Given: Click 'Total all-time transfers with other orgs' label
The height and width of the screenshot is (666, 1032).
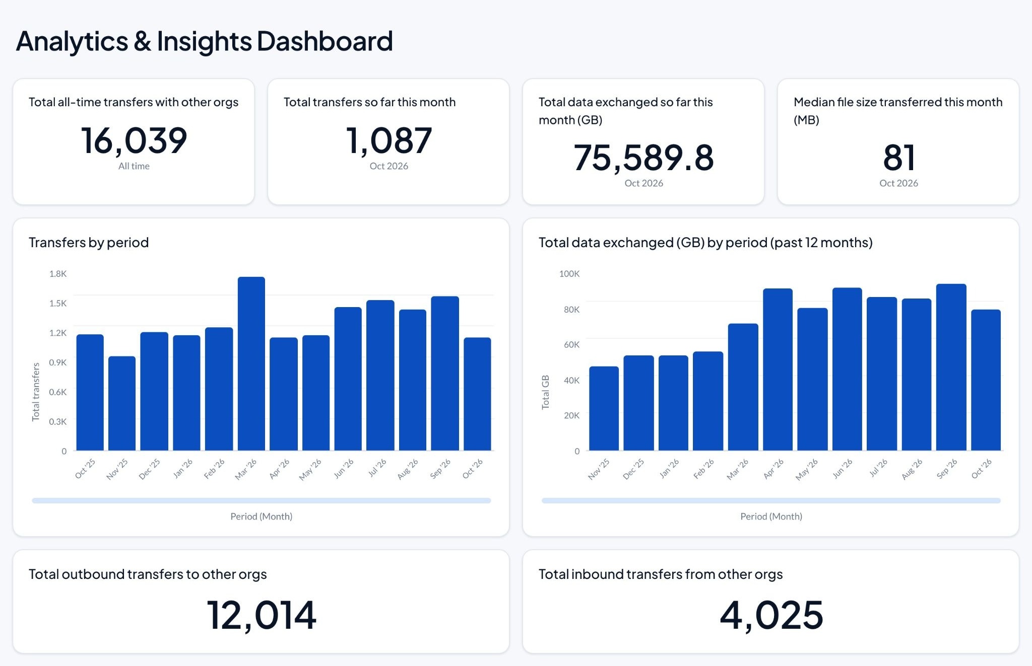Looking at the screenshot, I should [x=134, y=102].
